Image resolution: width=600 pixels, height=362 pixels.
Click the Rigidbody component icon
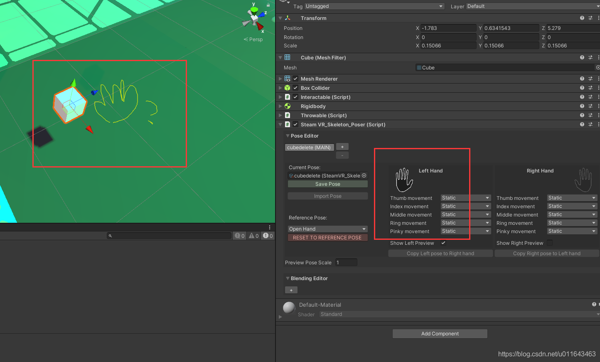pos(287,106)
